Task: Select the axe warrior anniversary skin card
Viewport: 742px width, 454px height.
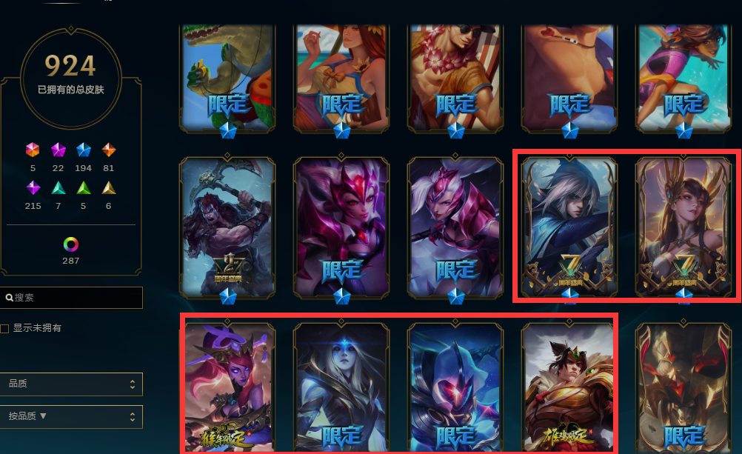Action: (227, 227)
